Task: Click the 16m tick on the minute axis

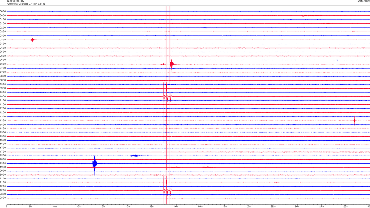Action: click(x=200, y=206)
